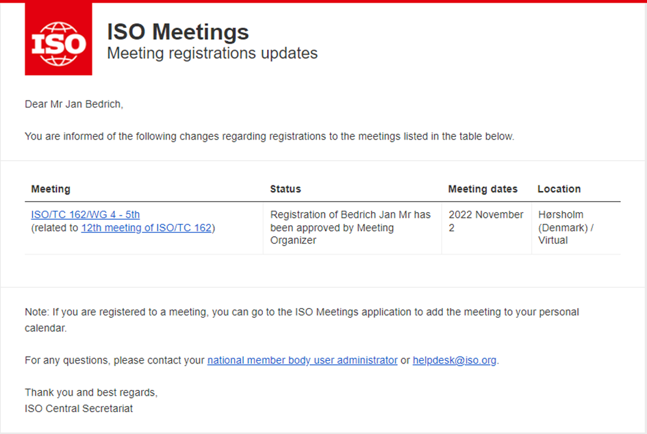Click the Thank you and best regards line
Viewport: 647px width, 434px height.
click(x=91, y=392)
